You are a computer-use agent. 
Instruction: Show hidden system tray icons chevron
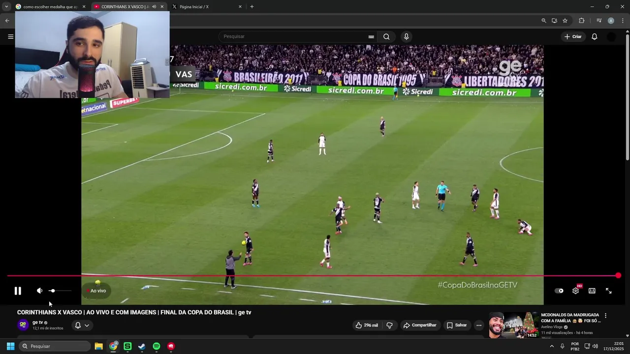552,346
